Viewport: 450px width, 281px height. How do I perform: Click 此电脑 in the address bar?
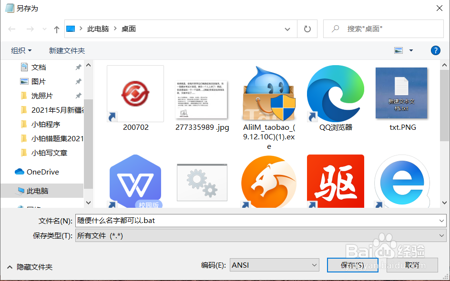98,29
